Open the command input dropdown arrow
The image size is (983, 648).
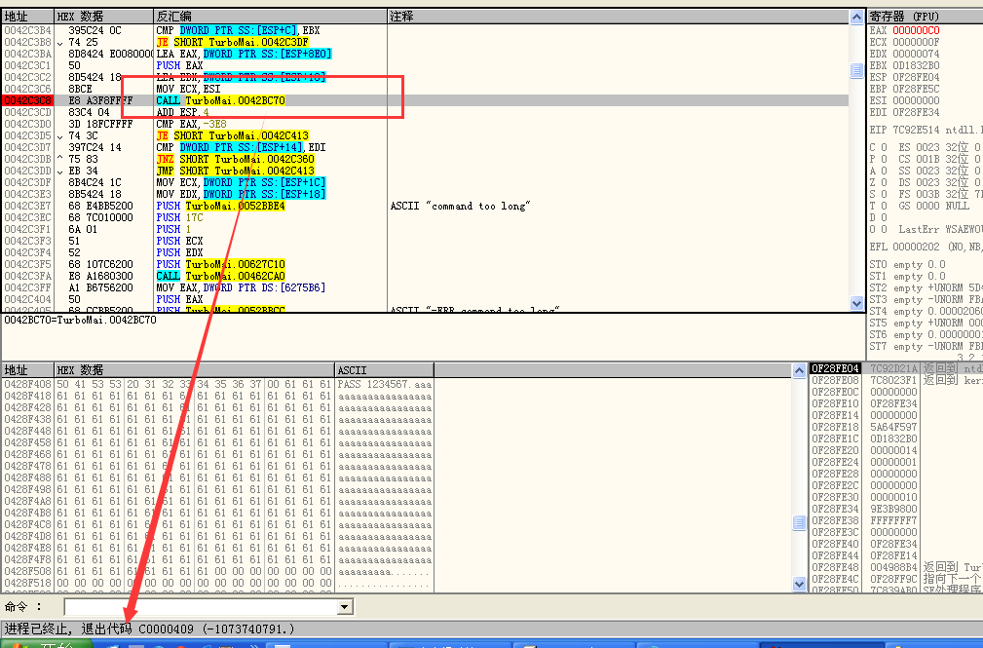click(343, 607)
